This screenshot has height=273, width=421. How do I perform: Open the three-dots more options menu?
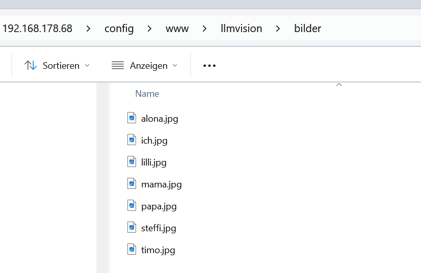point(209,66)
